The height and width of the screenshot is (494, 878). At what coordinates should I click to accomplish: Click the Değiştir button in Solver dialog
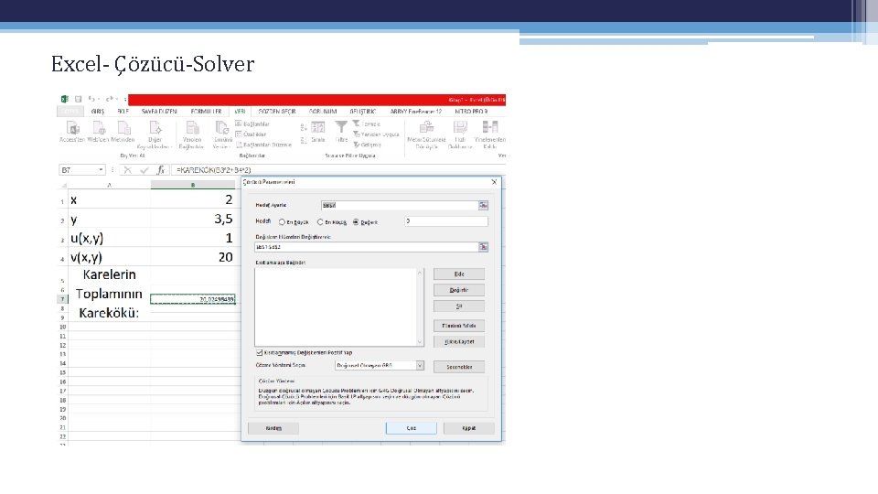(x=459, y=290)
